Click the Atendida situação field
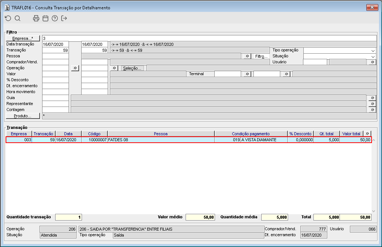Image resolution: width=382 pixels, height=247 pixels. pyautogui.click(x=58, y=235)
